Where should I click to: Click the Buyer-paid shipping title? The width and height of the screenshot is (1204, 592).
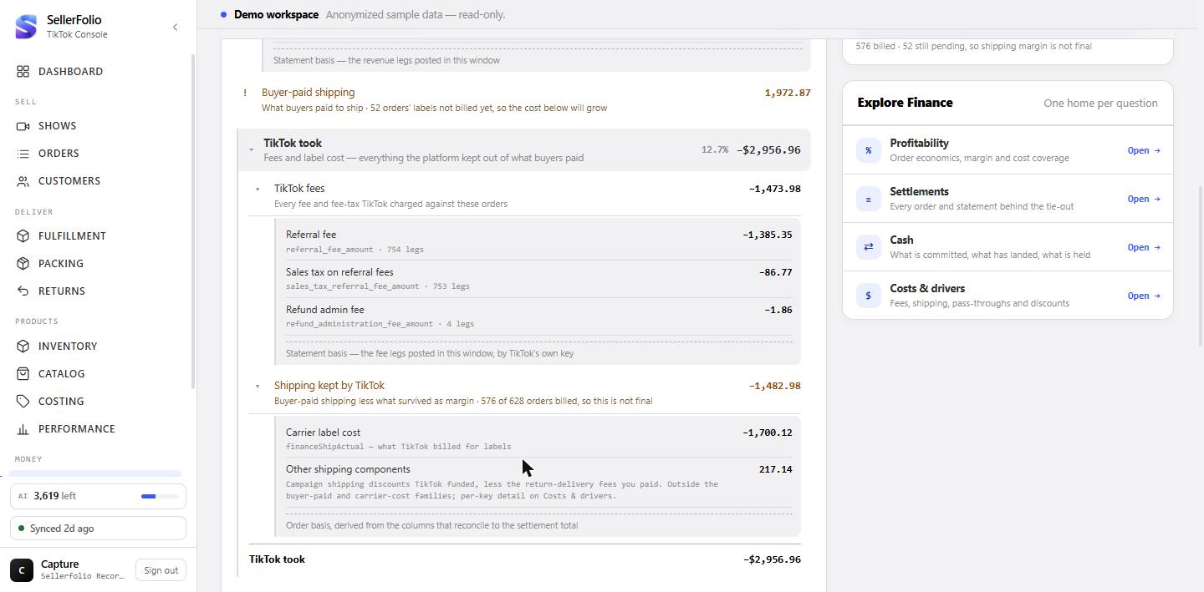(x=309, y=93)
